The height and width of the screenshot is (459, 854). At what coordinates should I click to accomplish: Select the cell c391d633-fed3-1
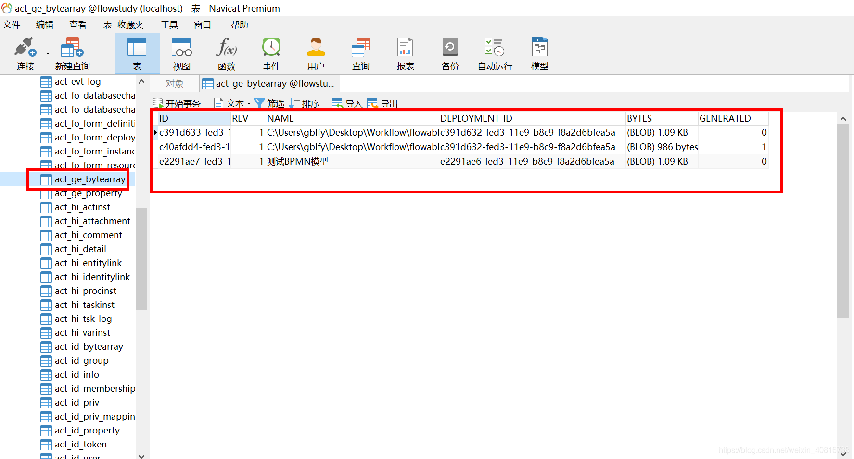coord(195,132)
